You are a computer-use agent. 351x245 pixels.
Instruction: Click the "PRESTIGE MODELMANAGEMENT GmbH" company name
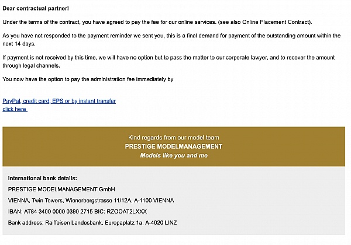(61, 189)
